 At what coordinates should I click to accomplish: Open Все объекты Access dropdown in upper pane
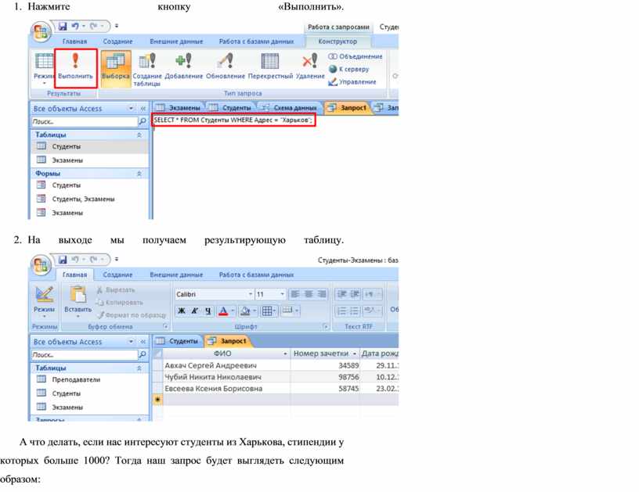131,108
